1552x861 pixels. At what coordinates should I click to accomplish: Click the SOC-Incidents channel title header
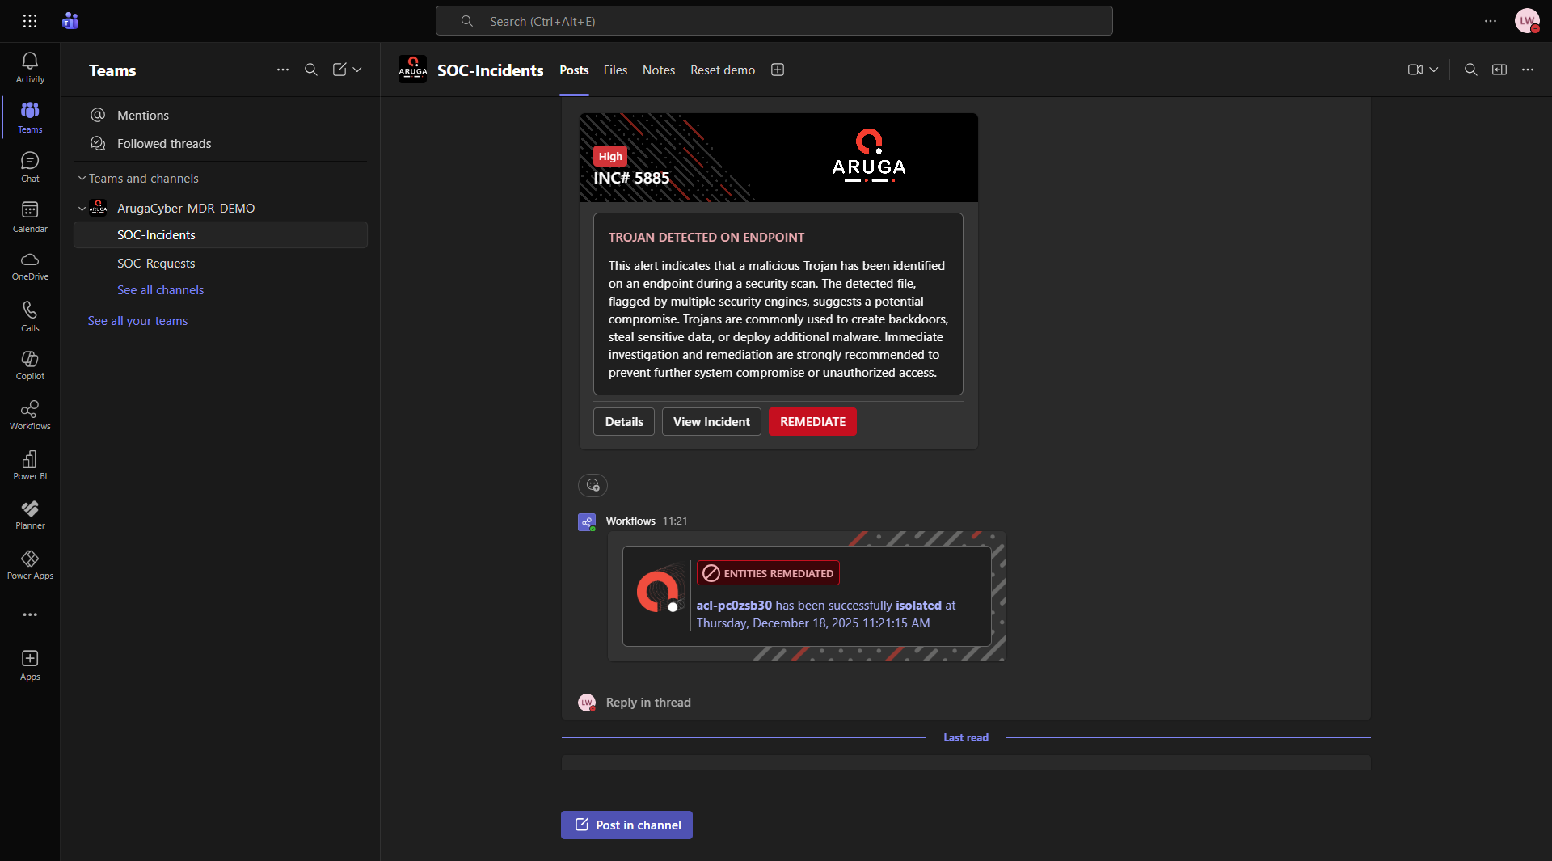490,70
